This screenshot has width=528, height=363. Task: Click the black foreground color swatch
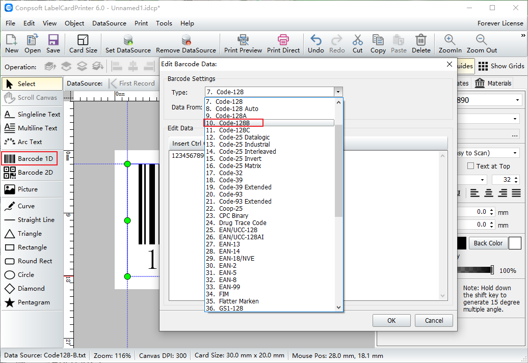coord(461,243)
